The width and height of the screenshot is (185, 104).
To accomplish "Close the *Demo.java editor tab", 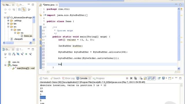I will click(57, 5).
